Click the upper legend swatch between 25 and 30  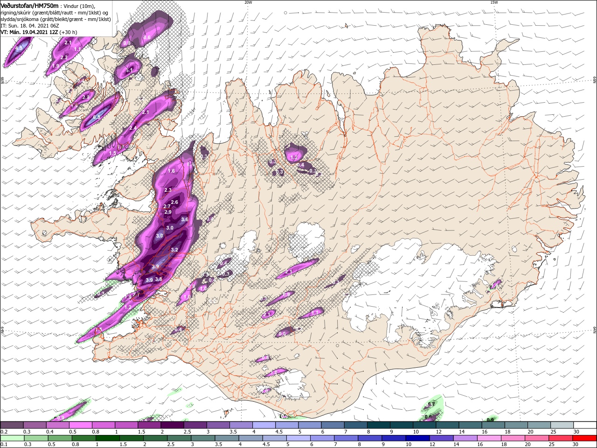(562, 425)
